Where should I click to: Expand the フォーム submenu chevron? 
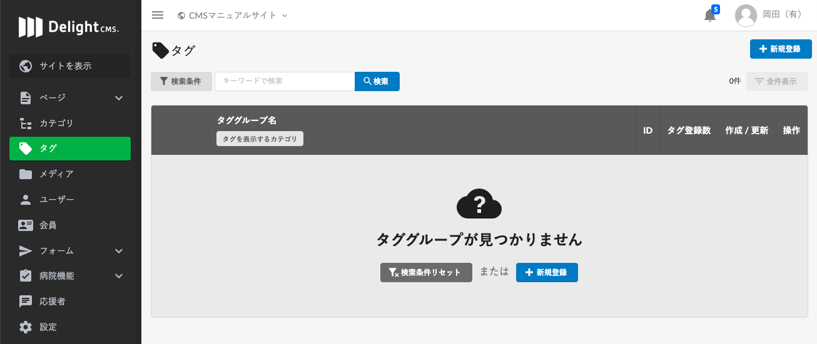pos(119,250)
